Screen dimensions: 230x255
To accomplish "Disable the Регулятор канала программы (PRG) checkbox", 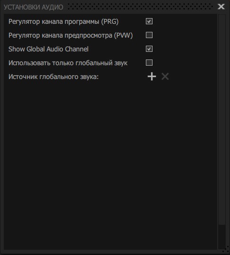I will click(149, 21).
